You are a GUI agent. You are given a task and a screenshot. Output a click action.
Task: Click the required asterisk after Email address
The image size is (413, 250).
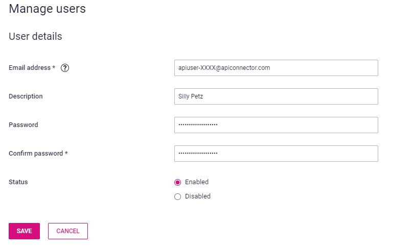(54, 67)
